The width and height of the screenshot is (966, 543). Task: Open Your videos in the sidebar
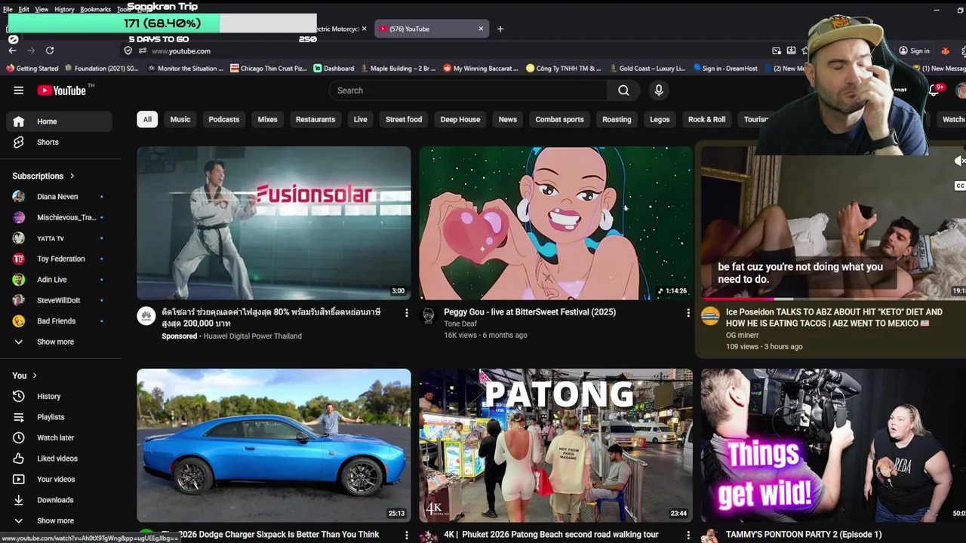(59, 479)
